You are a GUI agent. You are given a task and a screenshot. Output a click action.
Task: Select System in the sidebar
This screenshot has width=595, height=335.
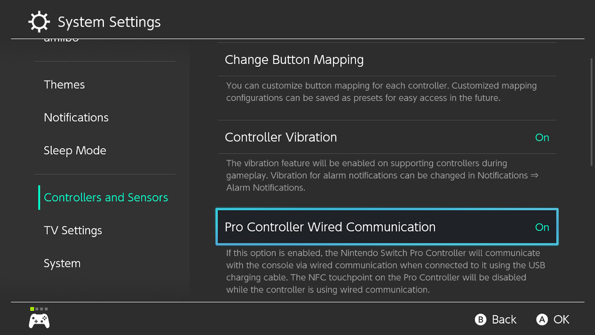(x=62, y=264)
